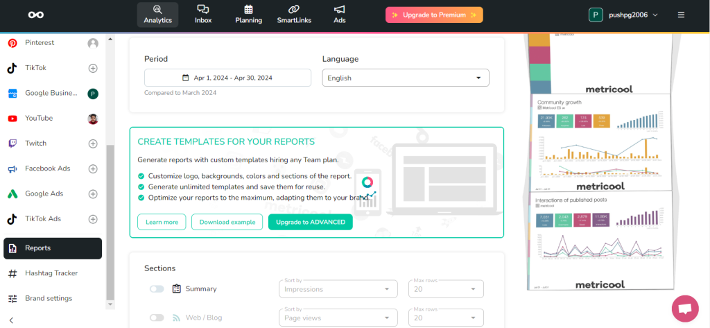Open Hashtag Tracker in the sidebar
Screen dimensions: 710x328
tap(53, 273)
